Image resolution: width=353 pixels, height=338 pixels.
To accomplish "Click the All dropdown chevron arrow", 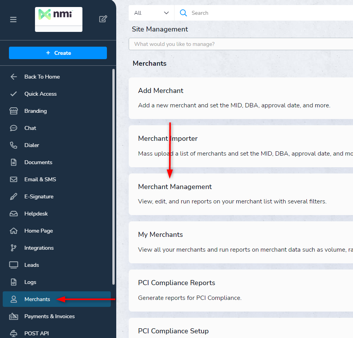I will pos(166,13).
